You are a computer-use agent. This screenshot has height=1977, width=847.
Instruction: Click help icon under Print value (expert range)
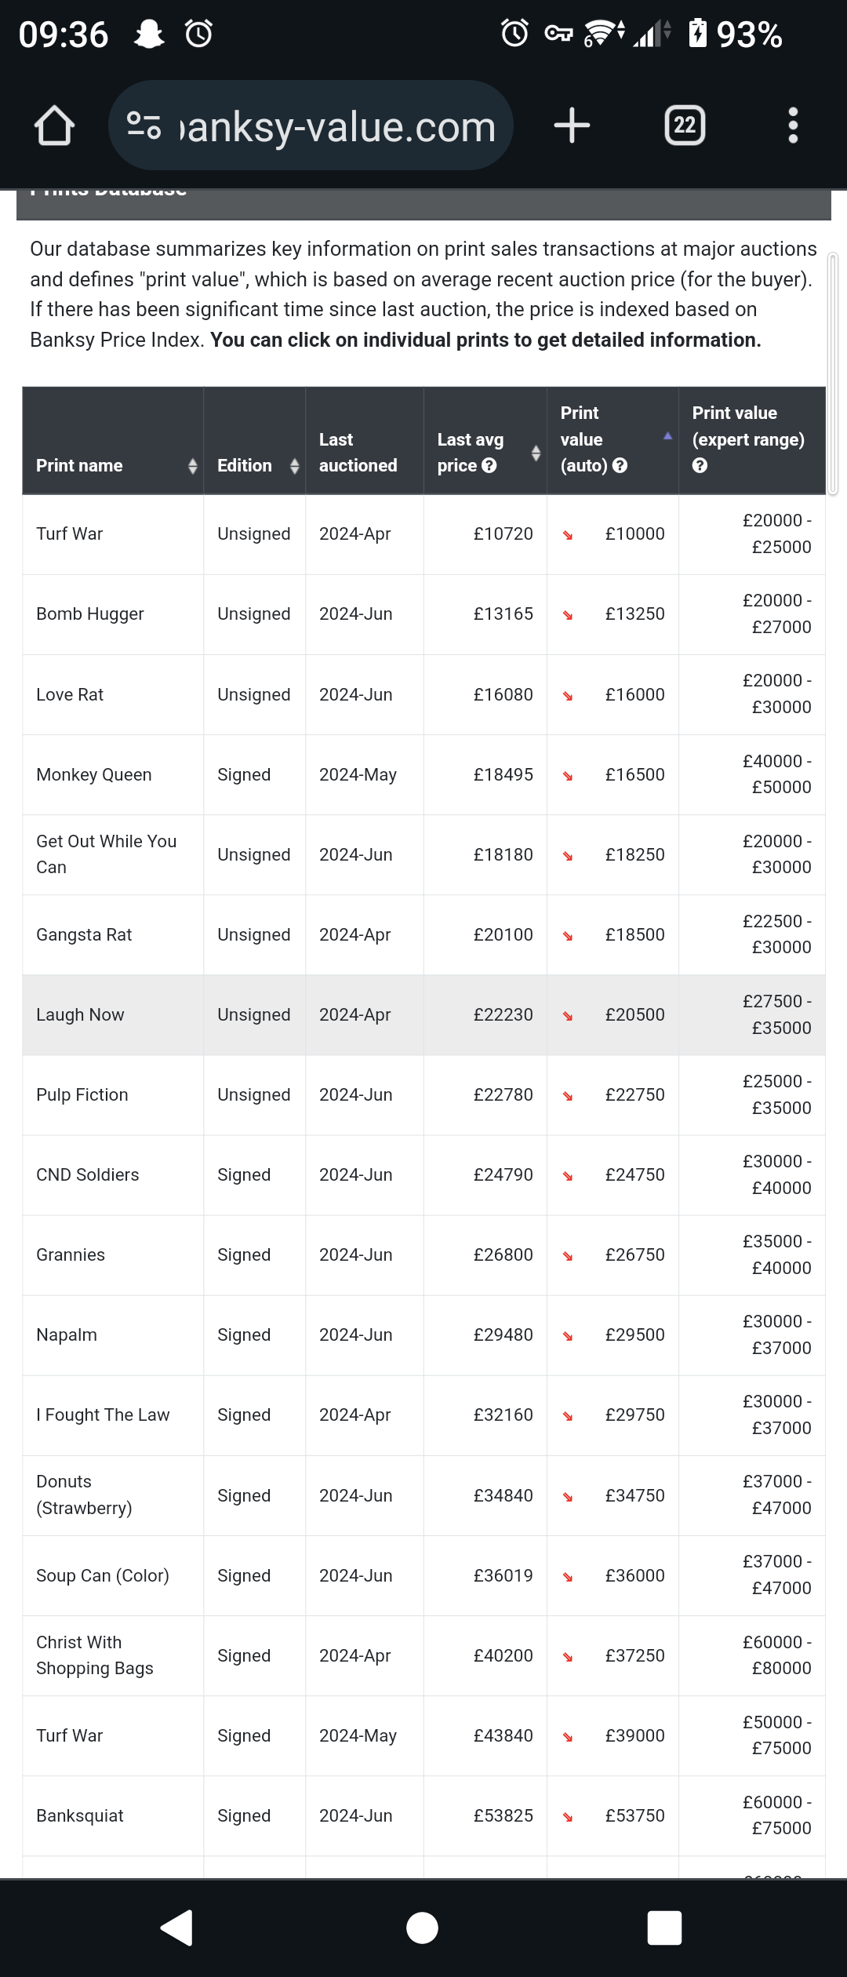pos(700,466)
